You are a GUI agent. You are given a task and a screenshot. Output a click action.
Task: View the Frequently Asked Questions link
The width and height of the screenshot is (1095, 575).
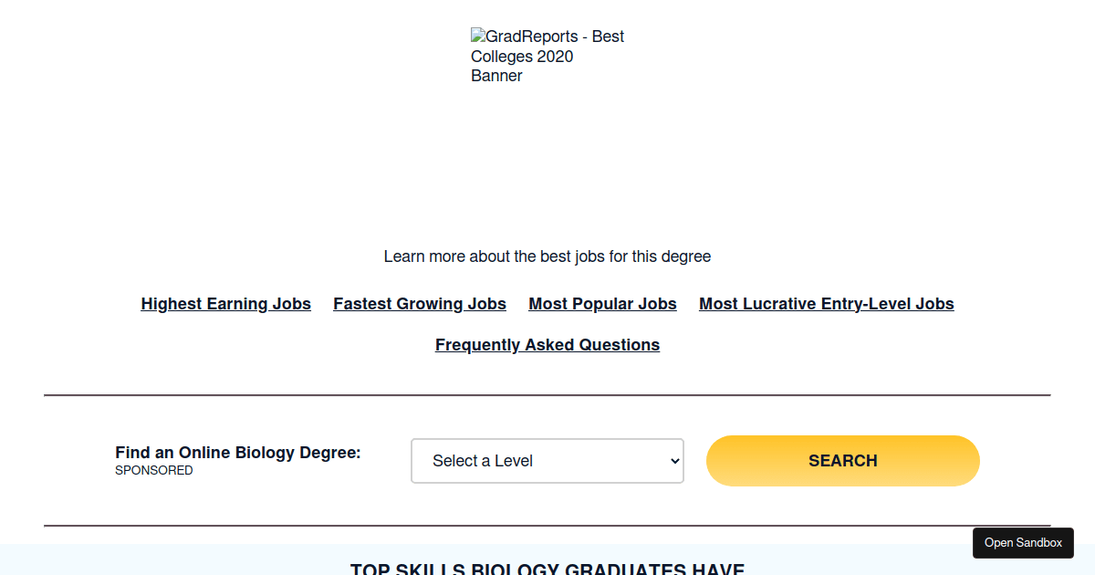click(547, 345)
